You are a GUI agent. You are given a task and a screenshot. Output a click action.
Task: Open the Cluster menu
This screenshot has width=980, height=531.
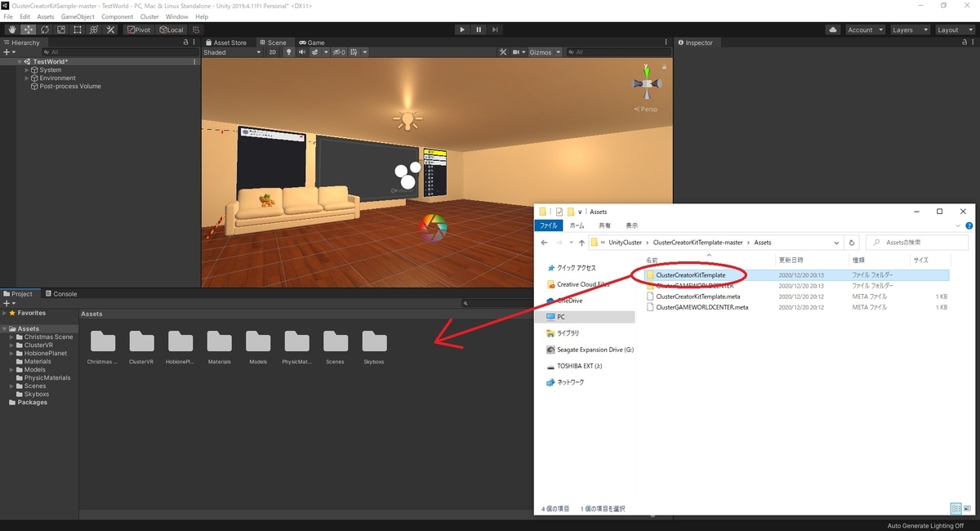(x=149, y=16)
